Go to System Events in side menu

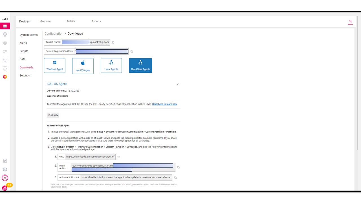click(28, 35)
